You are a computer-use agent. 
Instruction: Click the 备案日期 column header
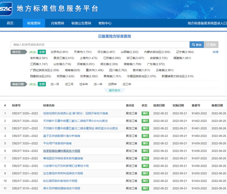coord(217,105)
